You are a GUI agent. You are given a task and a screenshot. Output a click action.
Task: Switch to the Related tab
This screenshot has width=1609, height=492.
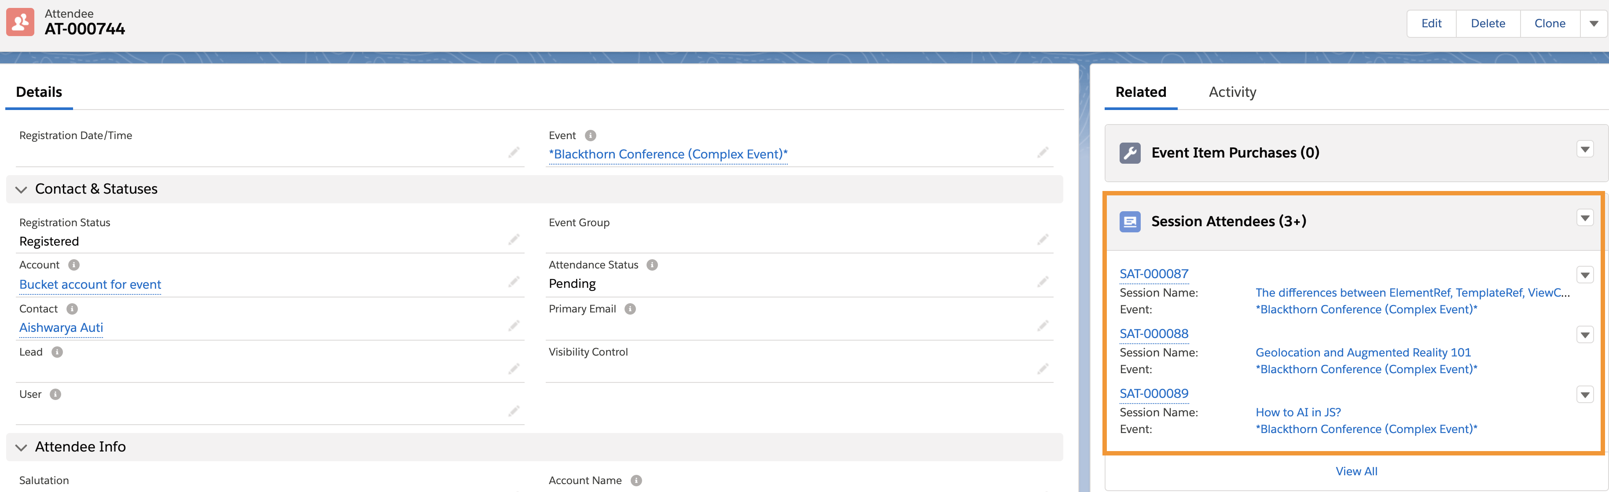click(1141, 92)
